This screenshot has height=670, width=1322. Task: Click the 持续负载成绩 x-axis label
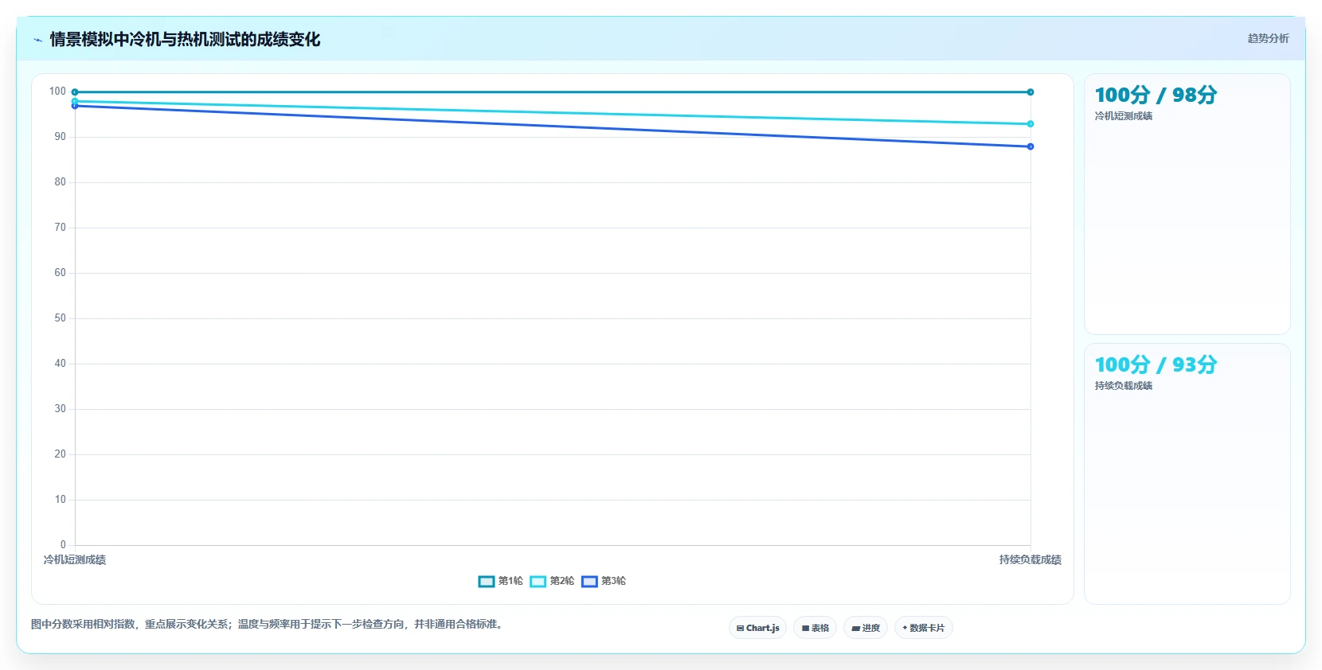tap(1031, 560)
